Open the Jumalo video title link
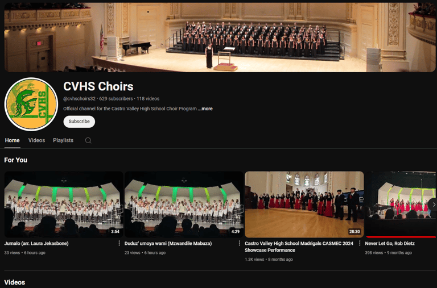437x288 pixels. (36, 244)
